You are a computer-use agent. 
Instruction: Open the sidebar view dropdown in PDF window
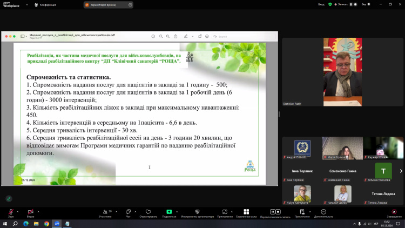point(26,36)
